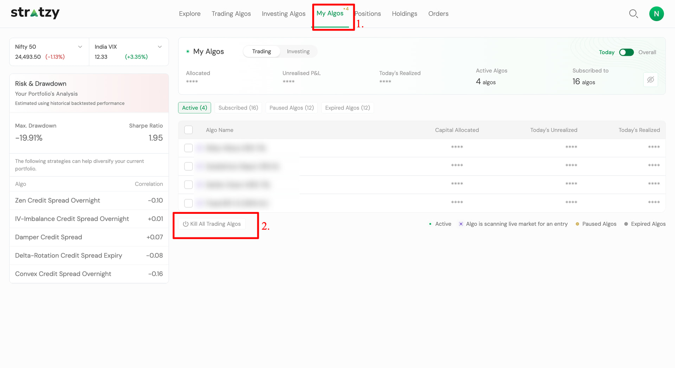This screenshot has height=368, width=675.
Task: Check the third algo row checkbox
Action: pyautogui.click(x=188, y=185)
